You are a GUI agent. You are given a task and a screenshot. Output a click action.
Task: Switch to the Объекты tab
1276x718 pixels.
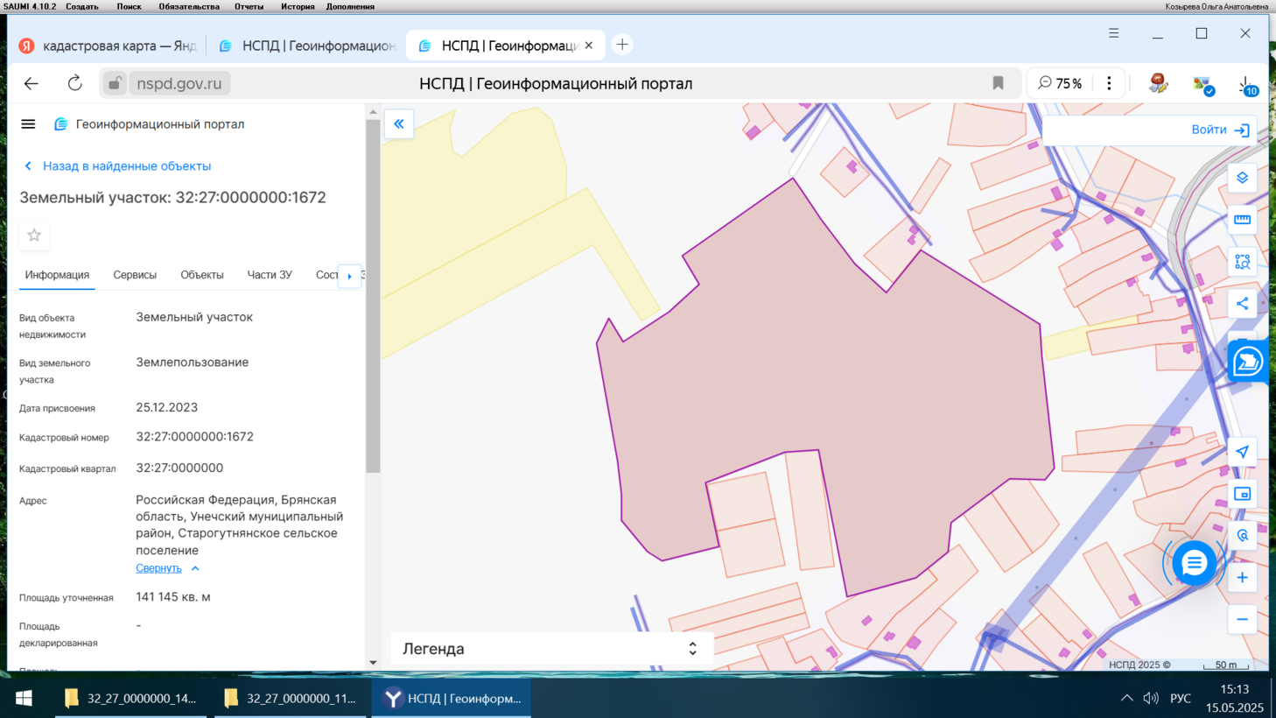(x=202, y=275)
